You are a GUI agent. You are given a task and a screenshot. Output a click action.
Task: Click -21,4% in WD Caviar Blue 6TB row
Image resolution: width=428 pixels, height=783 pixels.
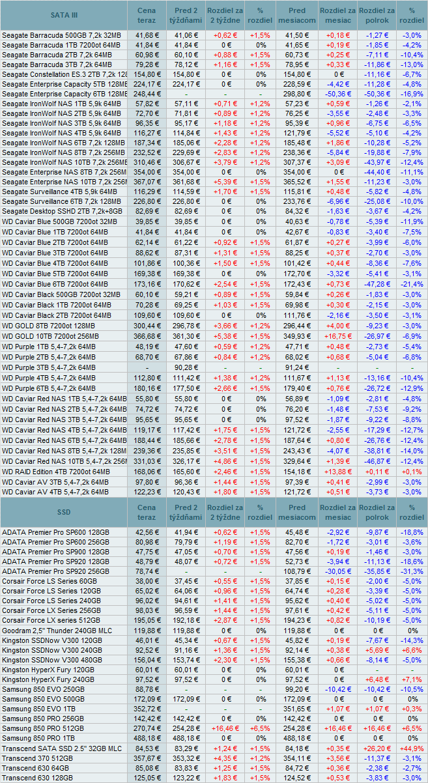tap(411, 285)
